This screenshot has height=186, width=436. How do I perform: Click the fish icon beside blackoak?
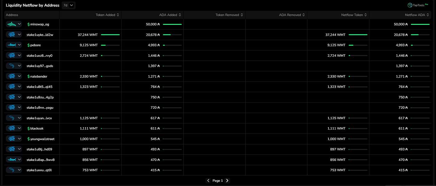coord(12,128)
